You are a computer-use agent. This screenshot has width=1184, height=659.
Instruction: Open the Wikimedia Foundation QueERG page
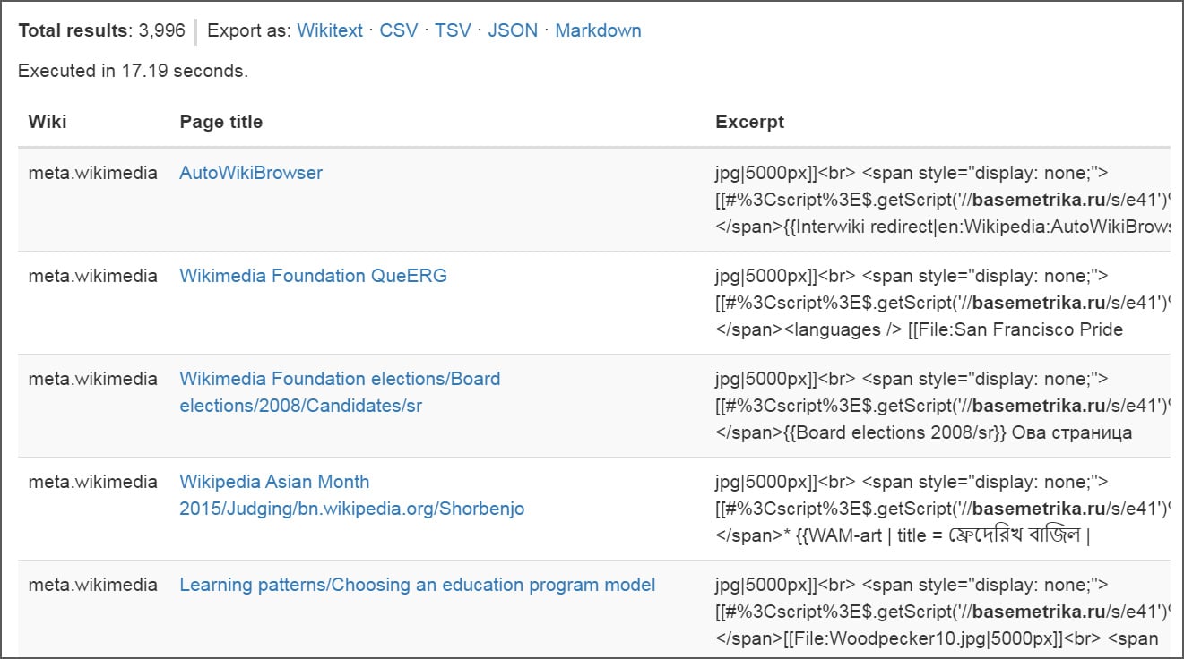313,276
